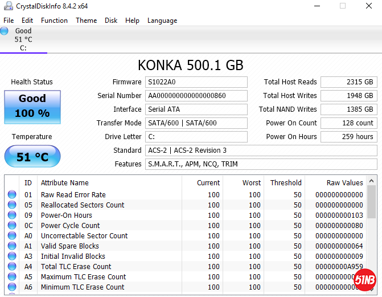The height and width of the screenshot is (297, 382).
Task: Open the Function menu
Action: pyautogui.click(x=54, y=21)
